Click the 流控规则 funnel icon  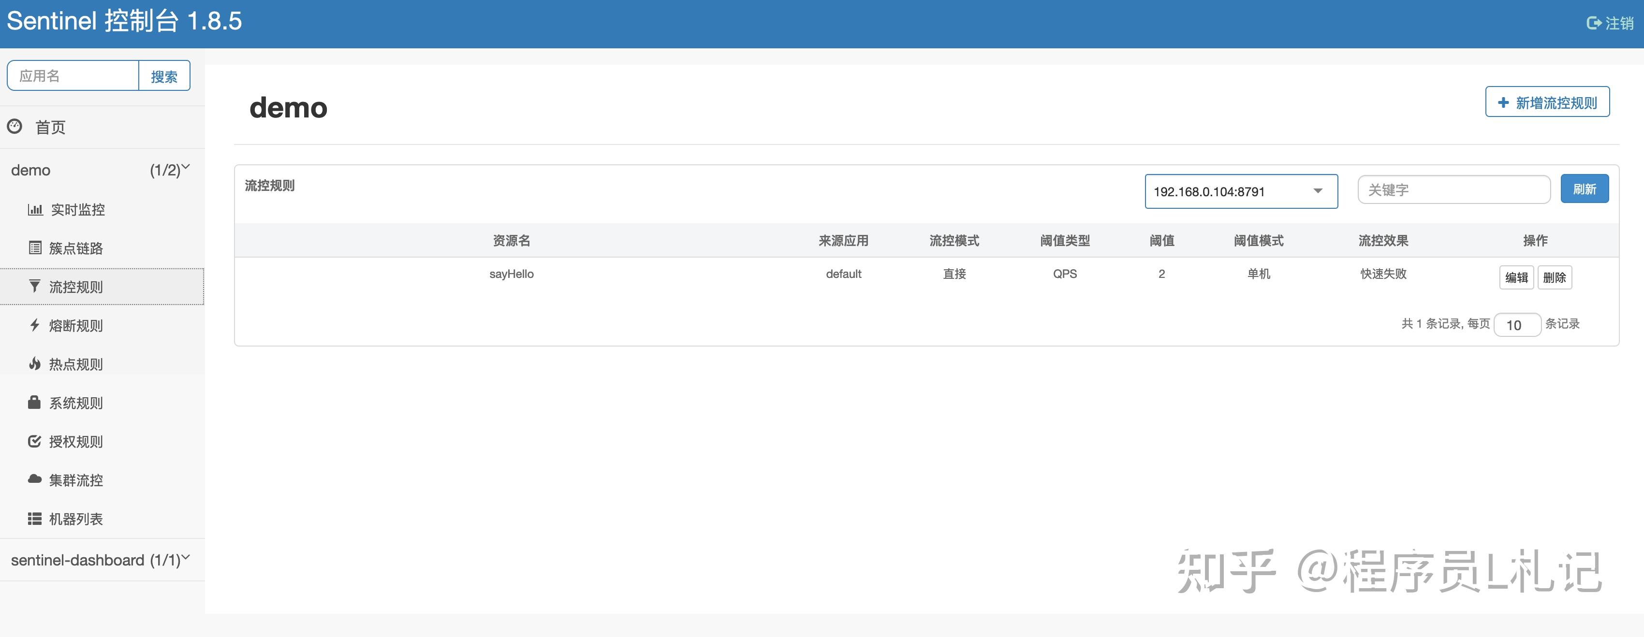point(34,286)
